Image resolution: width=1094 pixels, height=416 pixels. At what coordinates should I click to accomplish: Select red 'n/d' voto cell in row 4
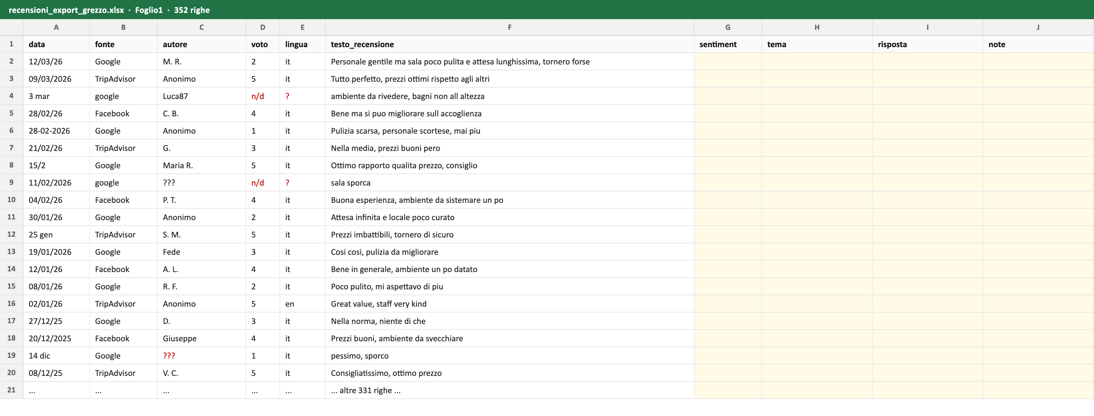[262, 96]
